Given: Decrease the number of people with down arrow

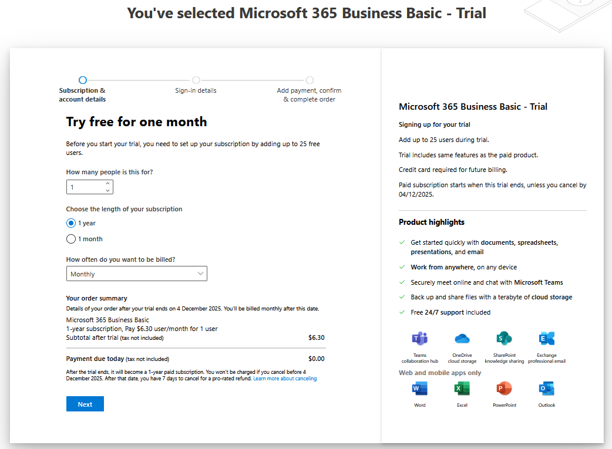Looking at the screenshot, I should [107, 190].
